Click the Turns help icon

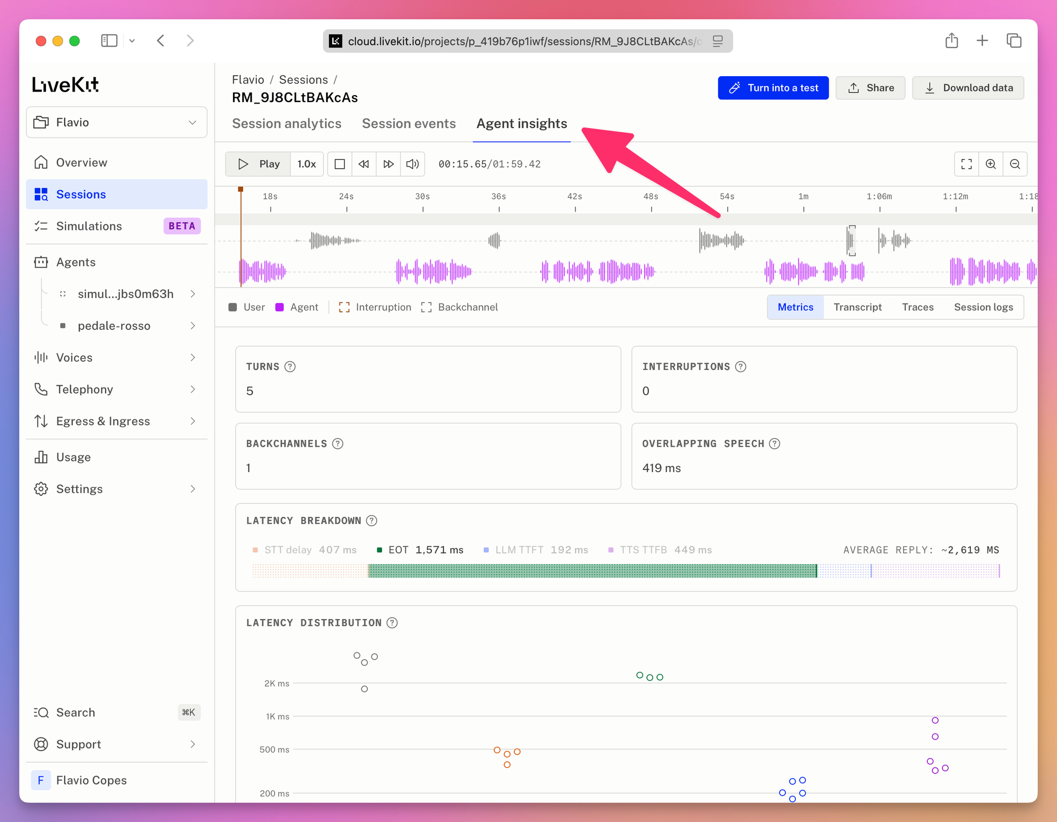(290, 367)
